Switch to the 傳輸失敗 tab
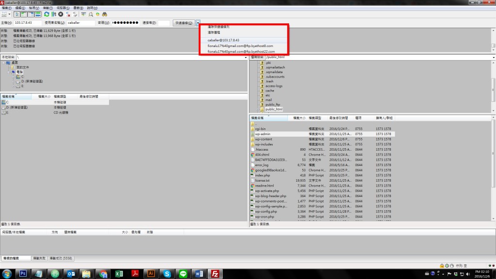 point(39,259)
